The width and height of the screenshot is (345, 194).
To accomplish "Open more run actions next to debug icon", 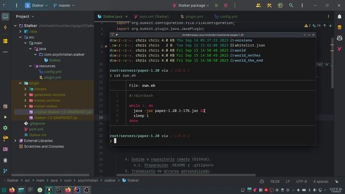I will [x=235, y=5].
